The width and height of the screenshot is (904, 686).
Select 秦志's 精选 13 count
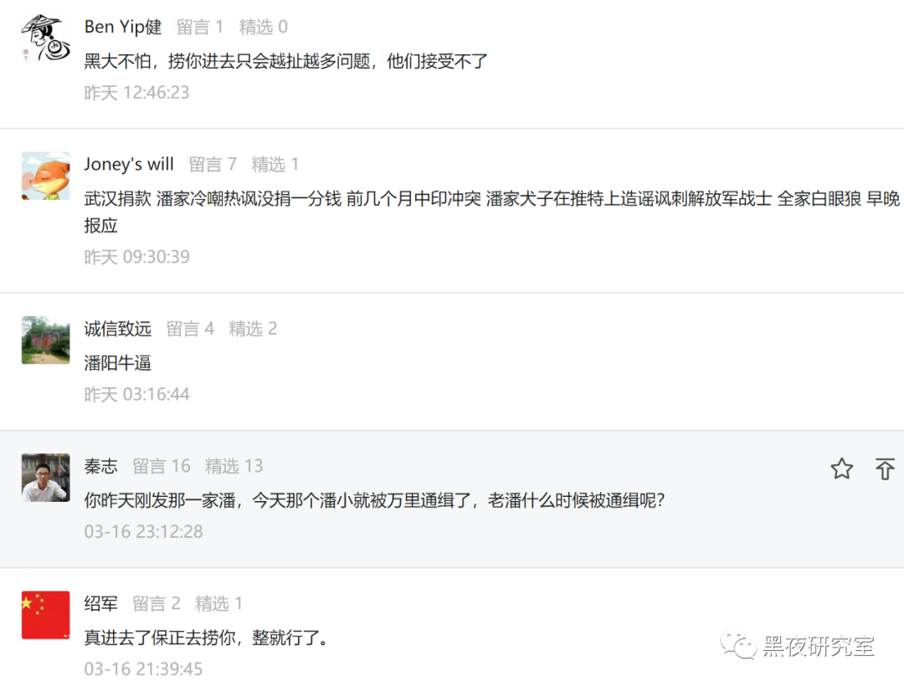pyautogui.click(x=234, y=466)
